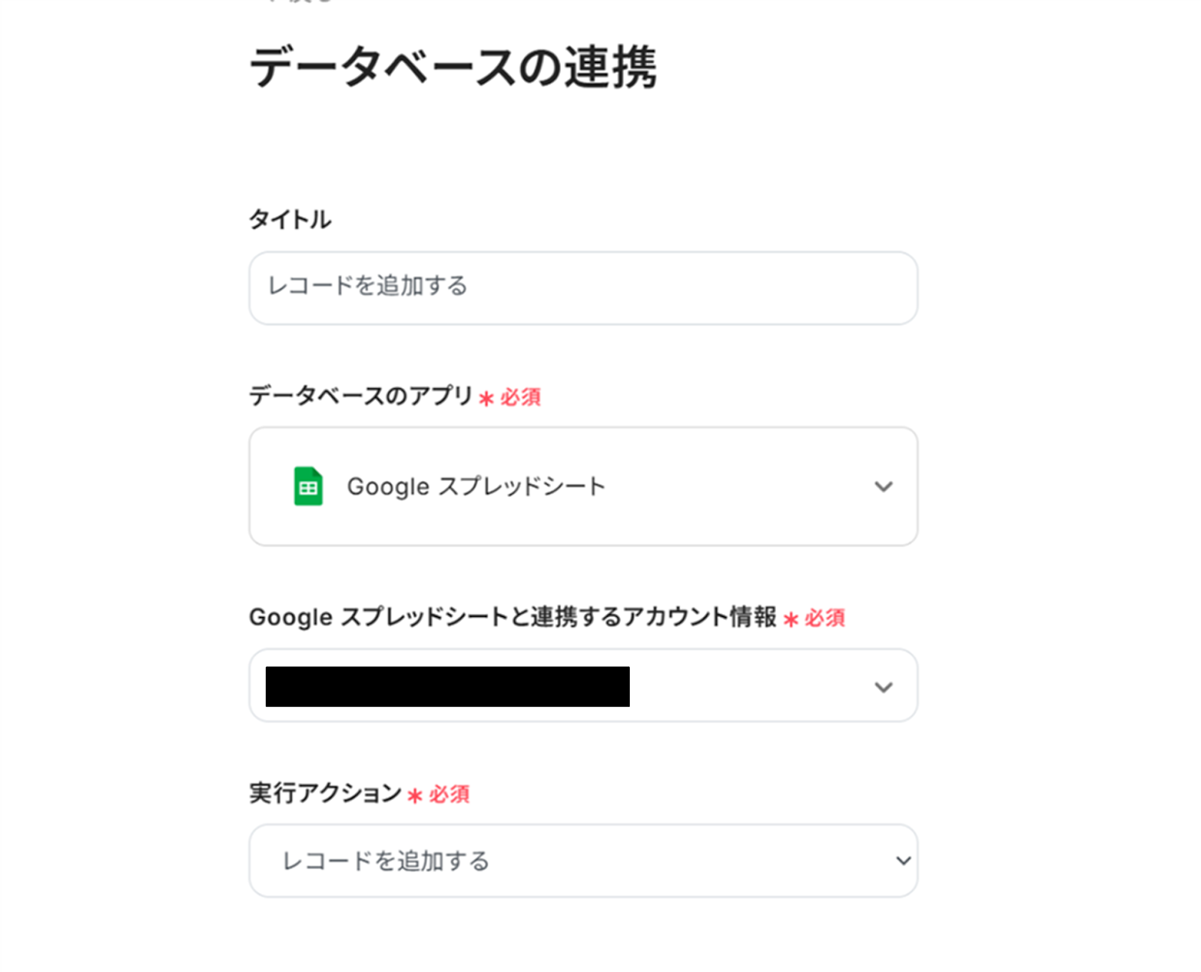Click the green Google Sheets icon
The height and width of the screenshot is (972, 1201).
[308, 486]
